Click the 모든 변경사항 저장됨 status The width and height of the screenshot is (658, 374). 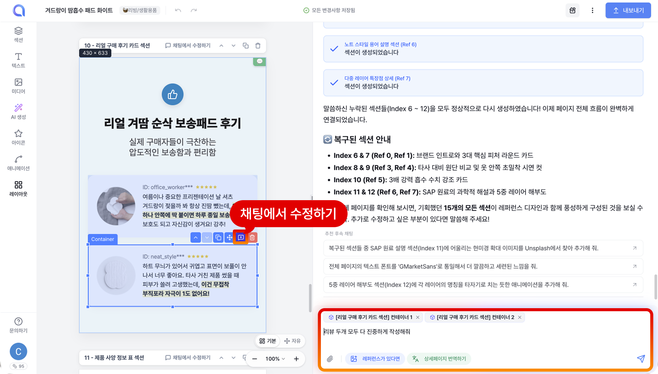[x=329, y=10]
